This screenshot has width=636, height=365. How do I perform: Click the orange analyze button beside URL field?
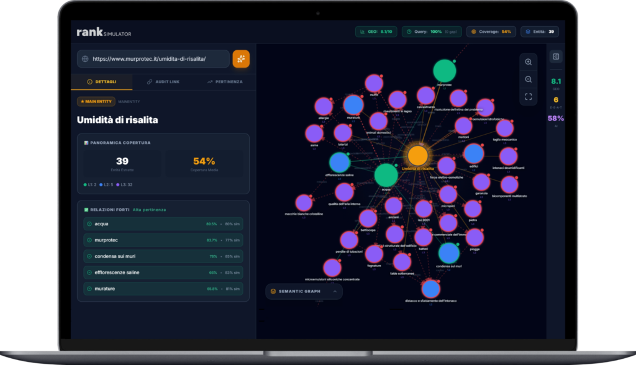coord(241,59)
